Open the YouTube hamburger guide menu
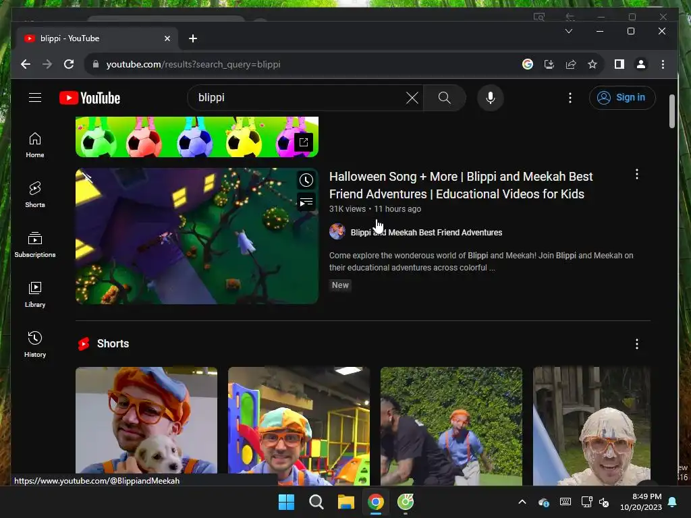The height and width of the screenshot is (518, 691). click(35, 98)
